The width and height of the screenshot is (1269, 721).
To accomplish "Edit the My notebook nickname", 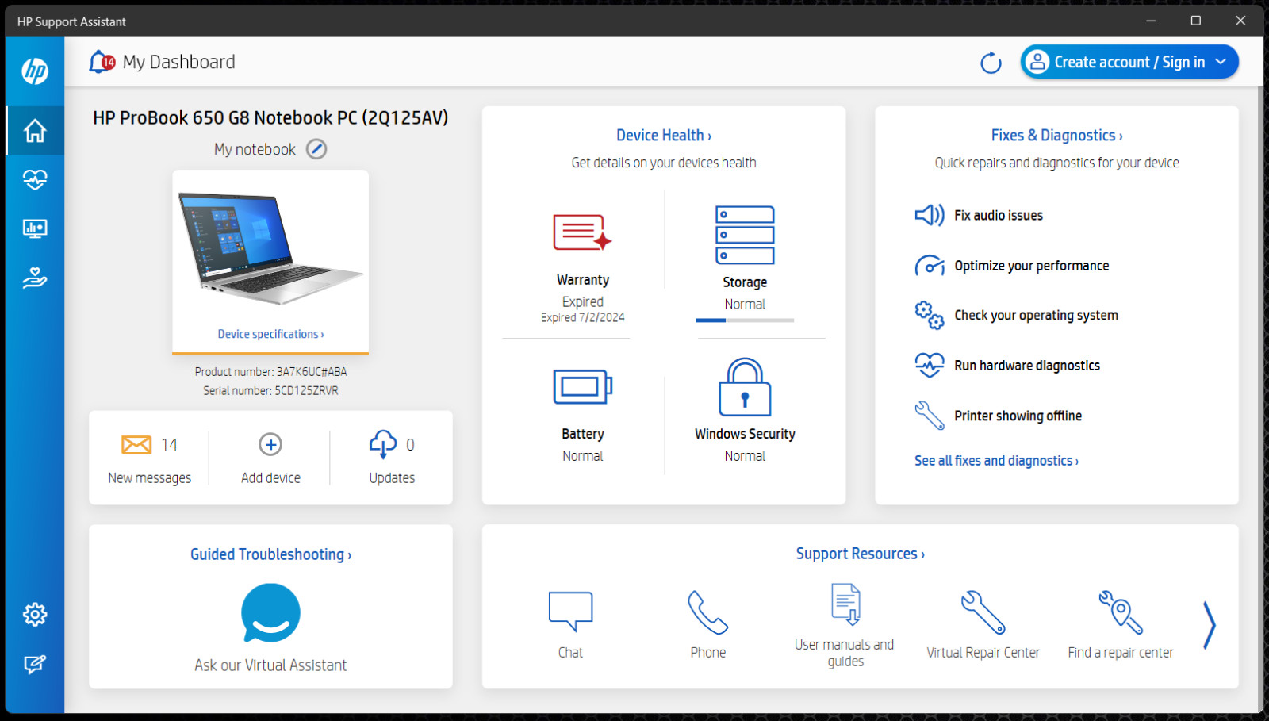I will point(316,149).
